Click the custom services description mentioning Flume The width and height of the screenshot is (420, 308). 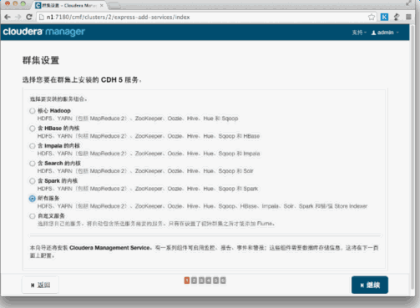coord(156,224)
